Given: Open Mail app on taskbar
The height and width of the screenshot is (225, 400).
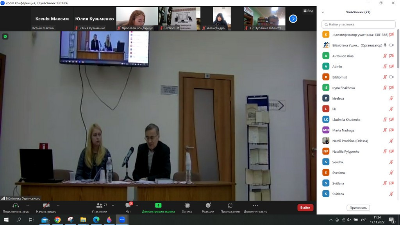Looking at the screenshot, I should 45,220.
